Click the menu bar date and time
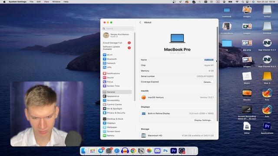 click(266, 2)
